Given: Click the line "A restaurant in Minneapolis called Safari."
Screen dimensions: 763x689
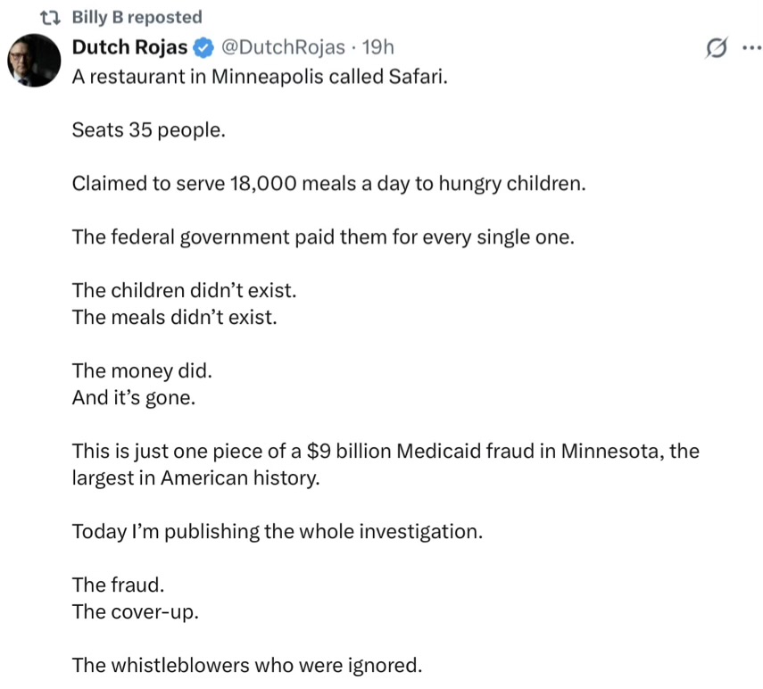Looking at the screenshot, I should pyautogui.click(x=259, y=76).
